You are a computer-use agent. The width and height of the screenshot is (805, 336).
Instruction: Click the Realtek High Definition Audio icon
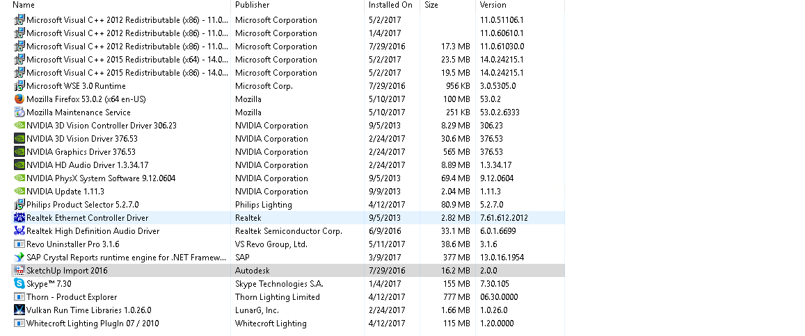[19, 231]
